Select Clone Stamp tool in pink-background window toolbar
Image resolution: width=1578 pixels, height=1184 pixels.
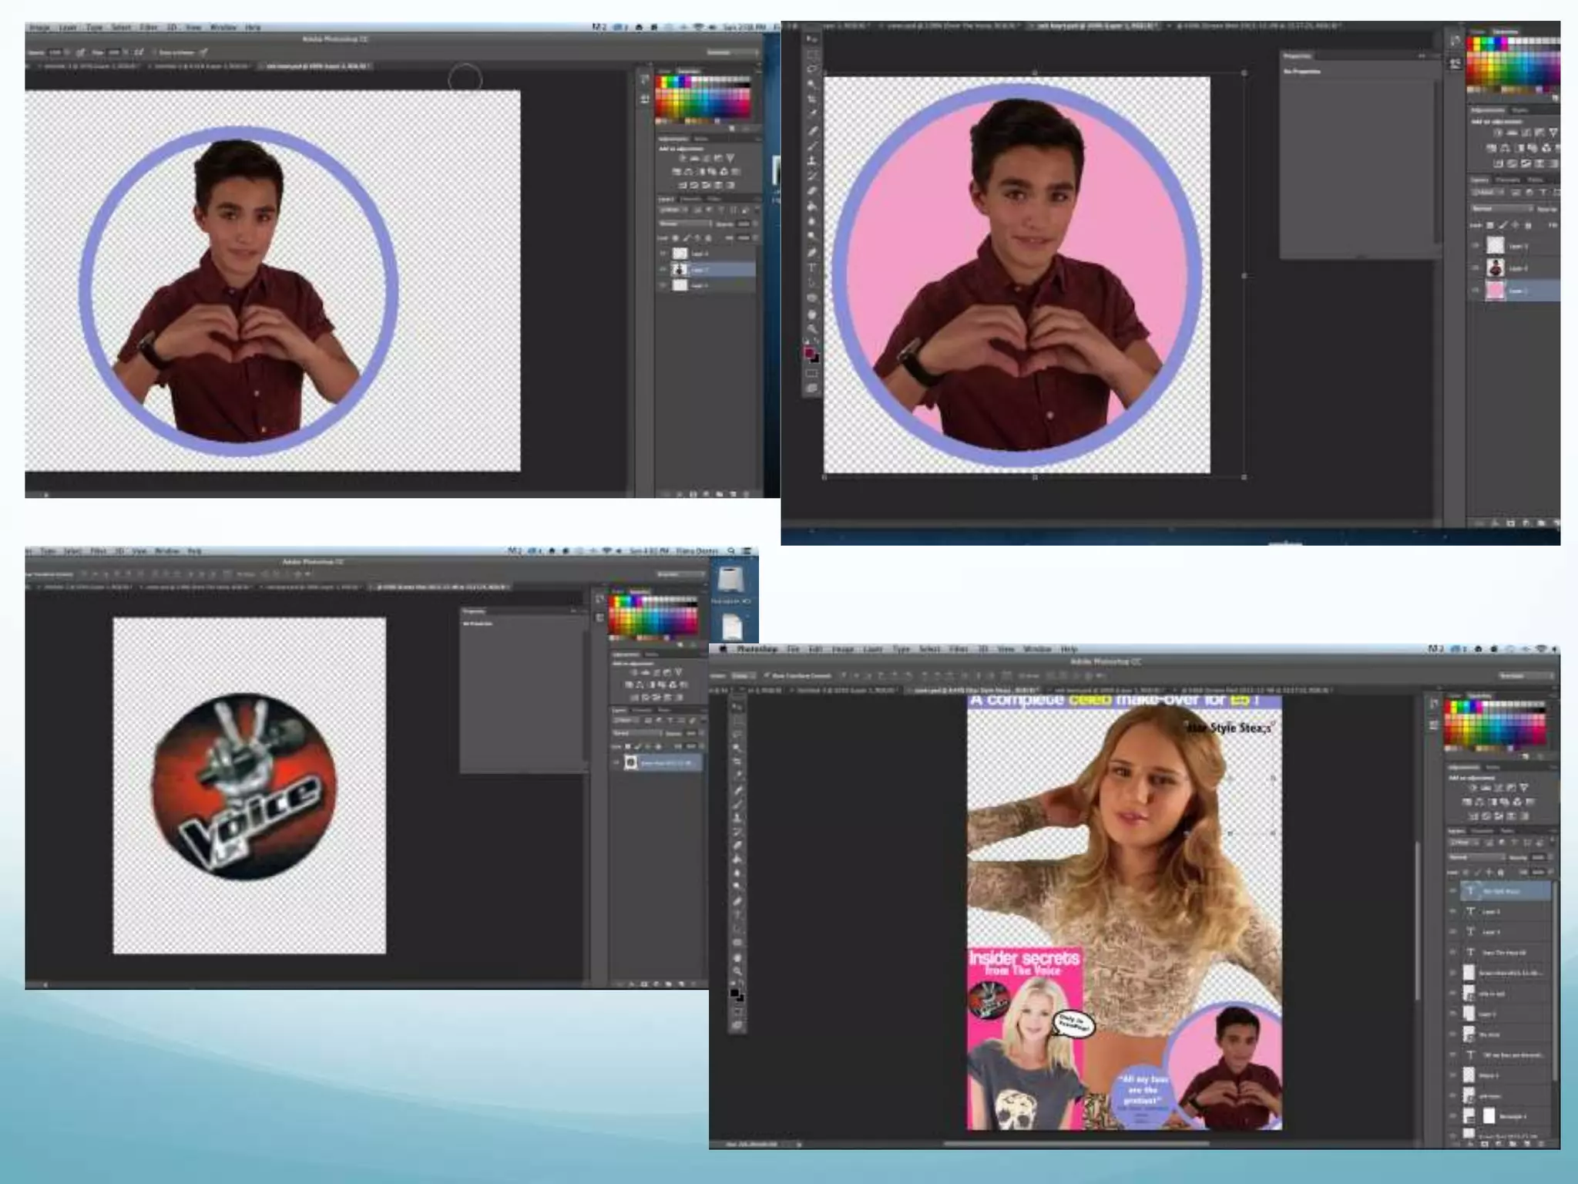(x=811, y=160)
